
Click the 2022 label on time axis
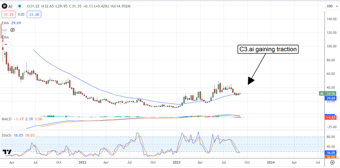click(82, 162)
